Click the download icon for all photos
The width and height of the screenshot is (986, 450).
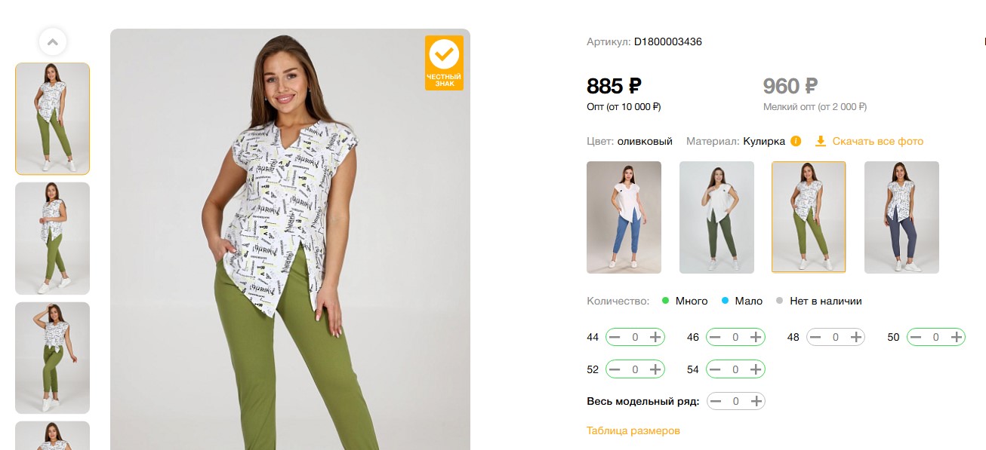pyautogui.click(x=821, y=142)
